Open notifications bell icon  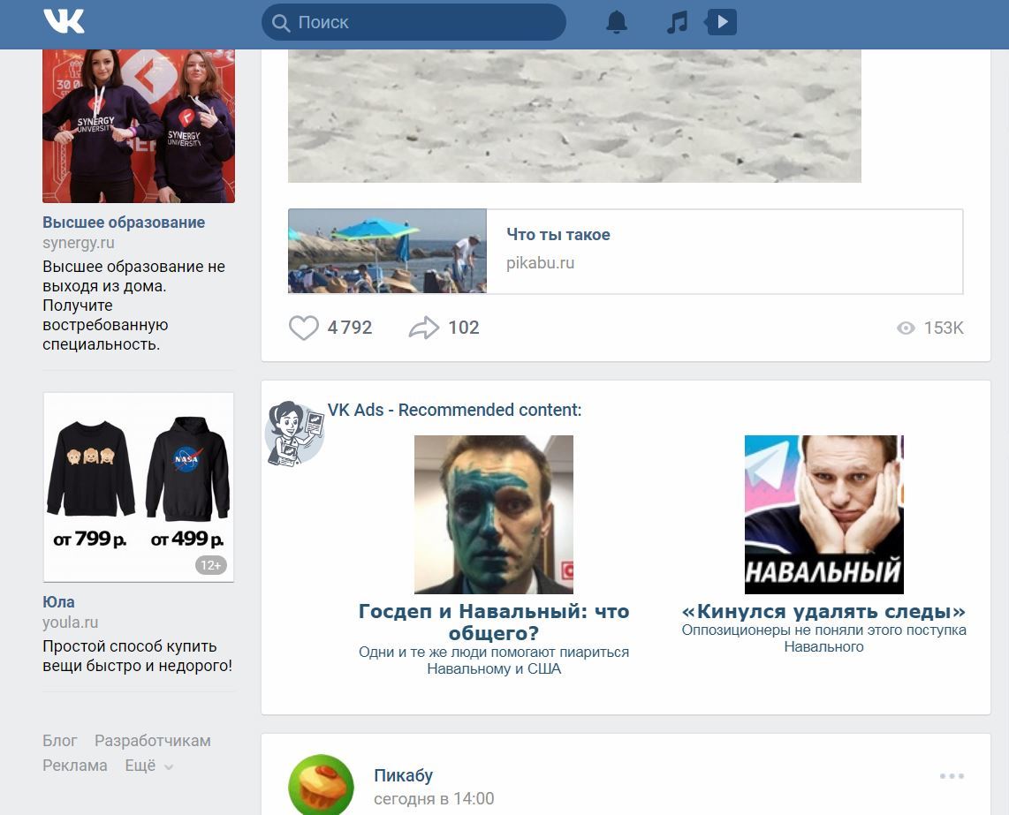click(616, 22)
